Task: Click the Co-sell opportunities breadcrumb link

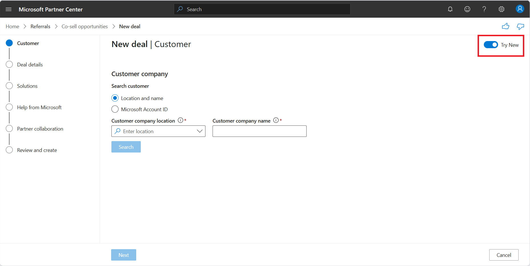Action: click(x=85, y=27)
